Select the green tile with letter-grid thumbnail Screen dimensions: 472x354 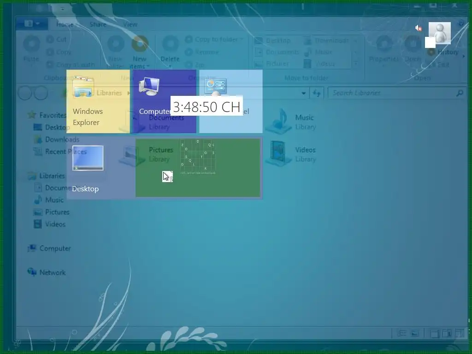click(x=198, y=168)
